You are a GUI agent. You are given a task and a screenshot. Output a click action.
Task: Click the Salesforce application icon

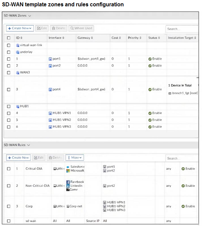[68, 167]
